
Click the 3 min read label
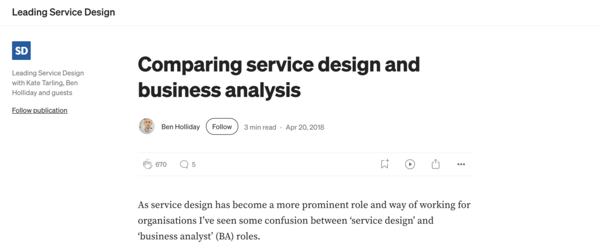[x=259, y=127]
